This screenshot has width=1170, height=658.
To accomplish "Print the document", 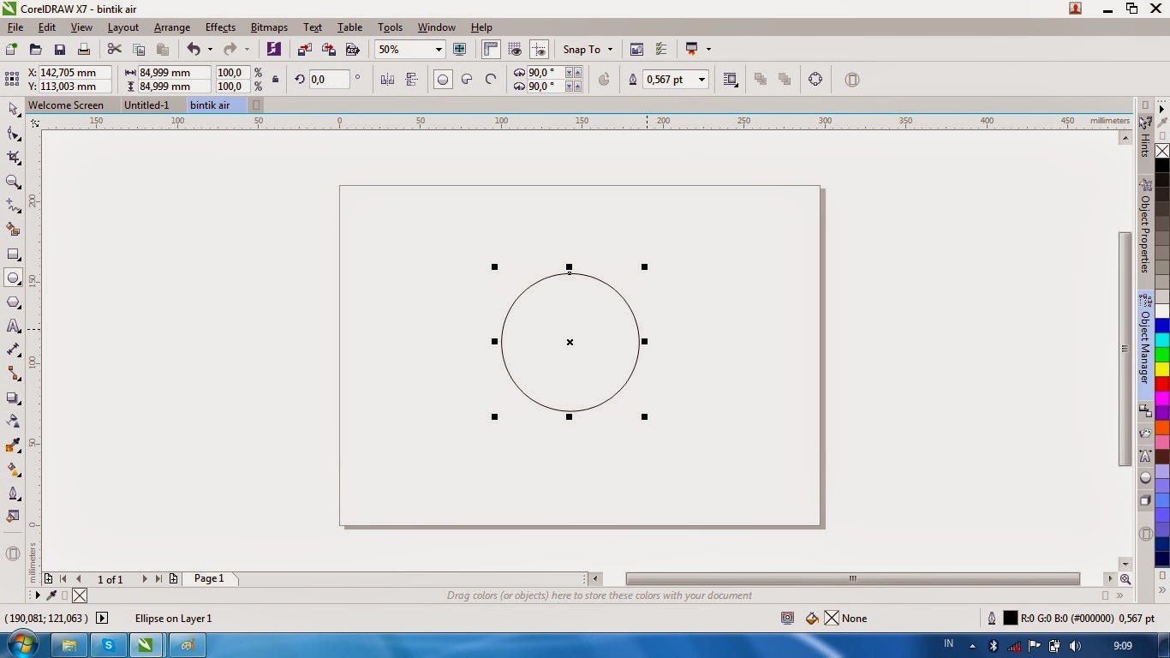I will (83, 50).
